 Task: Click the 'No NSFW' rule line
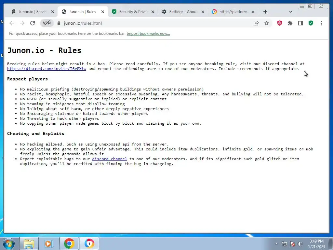(x=93, y=99)
